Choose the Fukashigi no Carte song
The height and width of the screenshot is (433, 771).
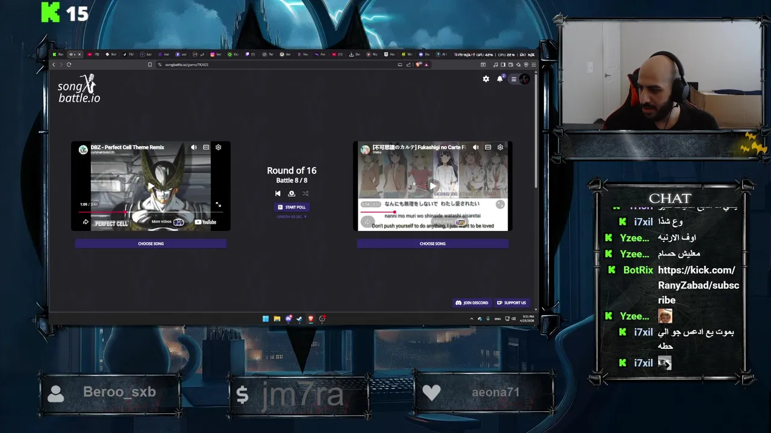coord(432,244)
